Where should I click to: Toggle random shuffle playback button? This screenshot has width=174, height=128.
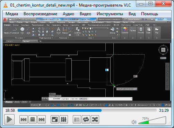click(x=95, y=119)
